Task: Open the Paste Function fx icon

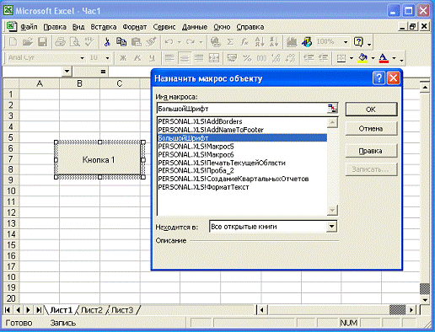Action: point(244,42)
